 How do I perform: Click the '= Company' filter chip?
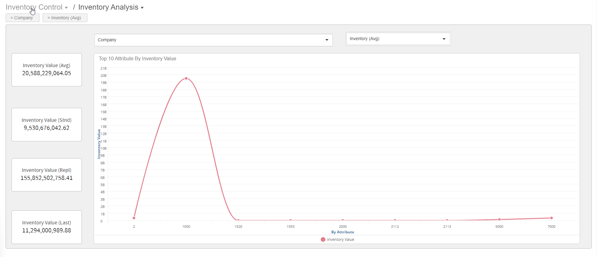coord(22,18)
